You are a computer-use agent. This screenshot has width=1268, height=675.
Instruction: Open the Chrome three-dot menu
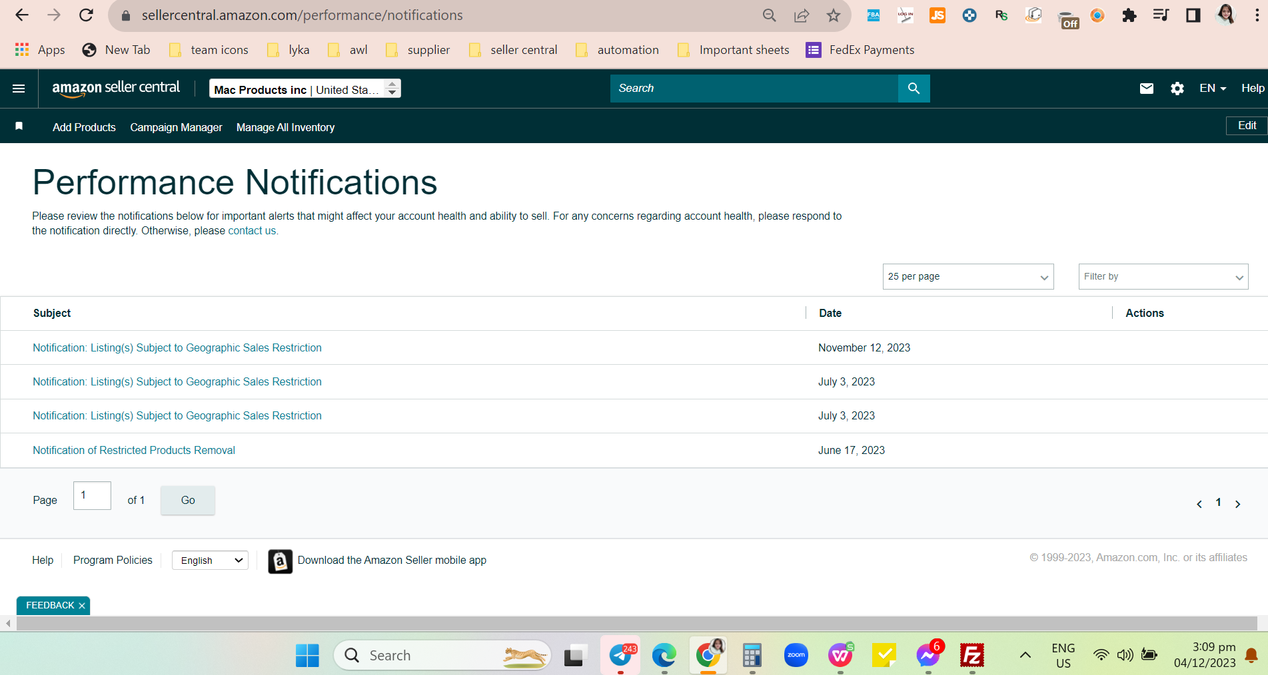(x=1257, y=15)
